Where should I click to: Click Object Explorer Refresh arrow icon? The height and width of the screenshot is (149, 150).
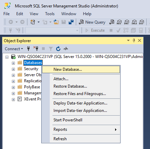[58, 49]
